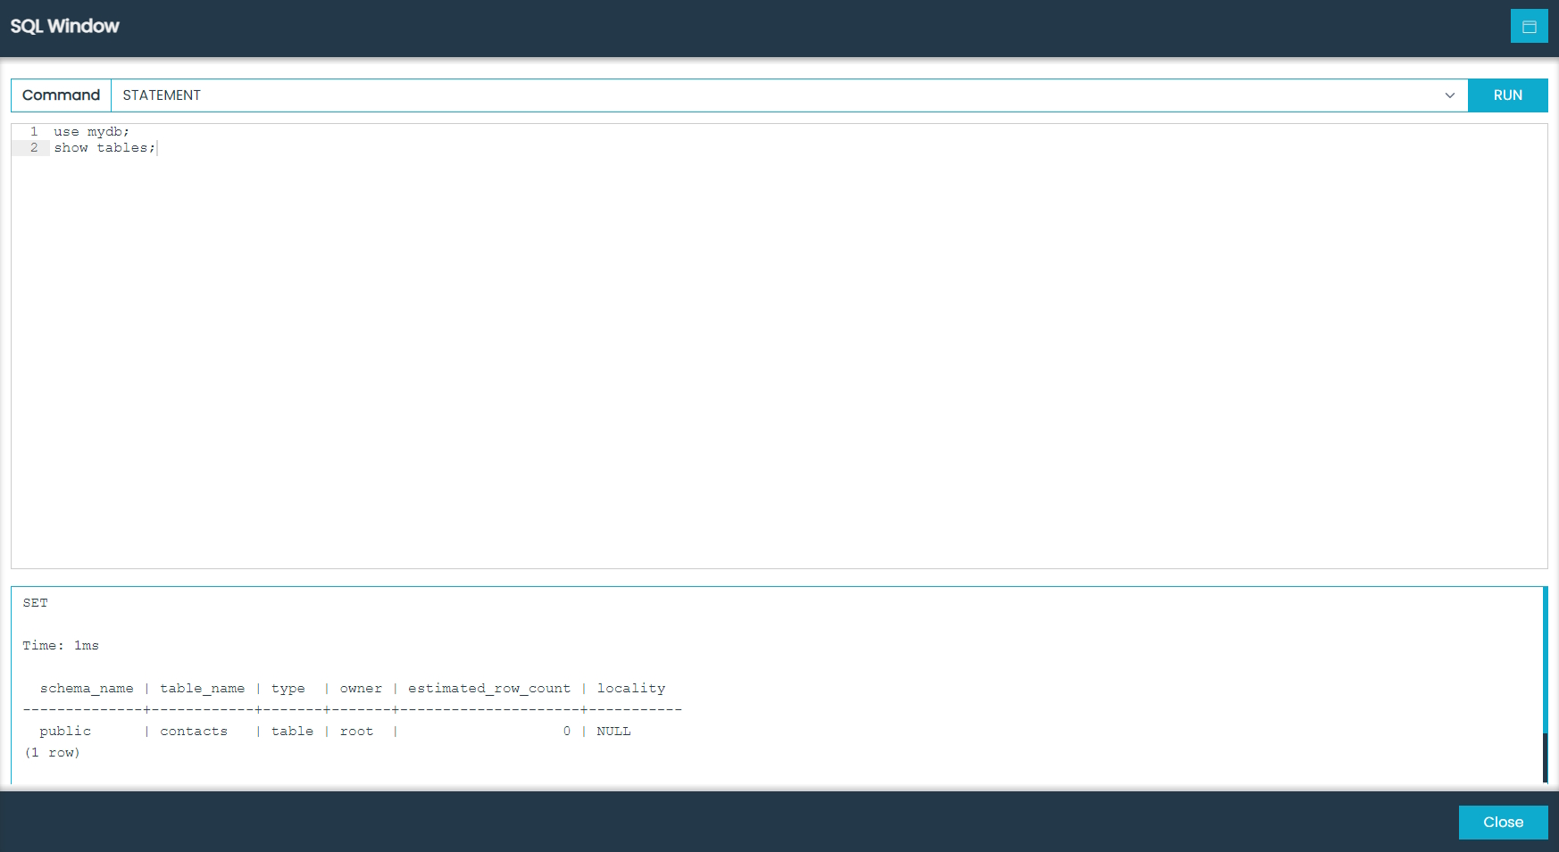Click the estimated_row_count column header
Image resolution: width=1559 pixels, height=852 pixels.
point(489,688)
